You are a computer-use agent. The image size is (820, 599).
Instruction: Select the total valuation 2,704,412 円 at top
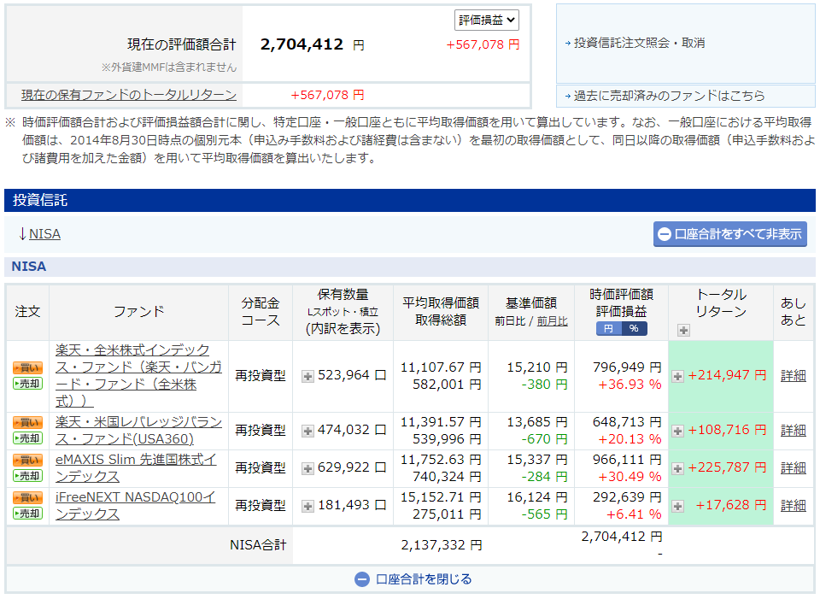point(313,44)
